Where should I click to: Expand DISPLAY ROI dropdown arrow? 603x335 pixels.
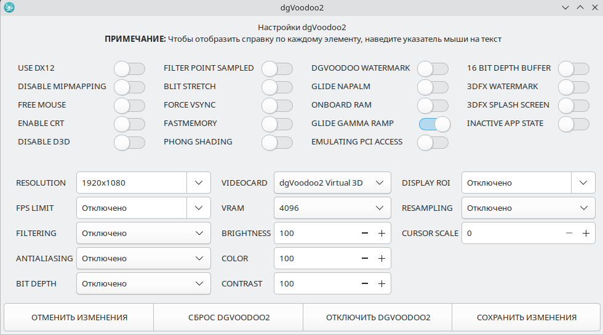pos(583,183)
